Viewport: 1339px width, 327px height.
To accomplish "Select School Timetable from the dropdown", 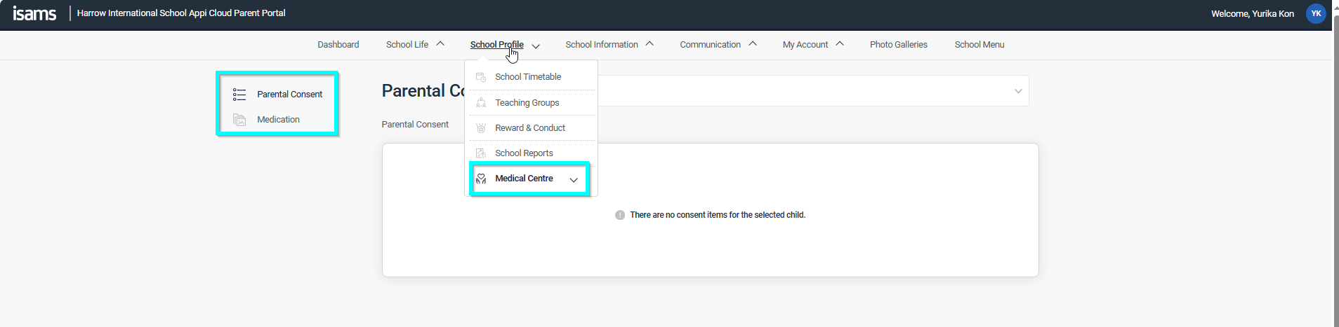I will point(528,77).
